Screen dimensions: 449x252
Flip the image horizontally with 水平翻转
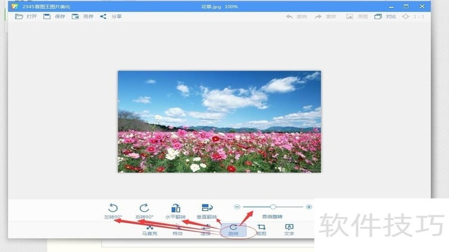coord(175,212)
